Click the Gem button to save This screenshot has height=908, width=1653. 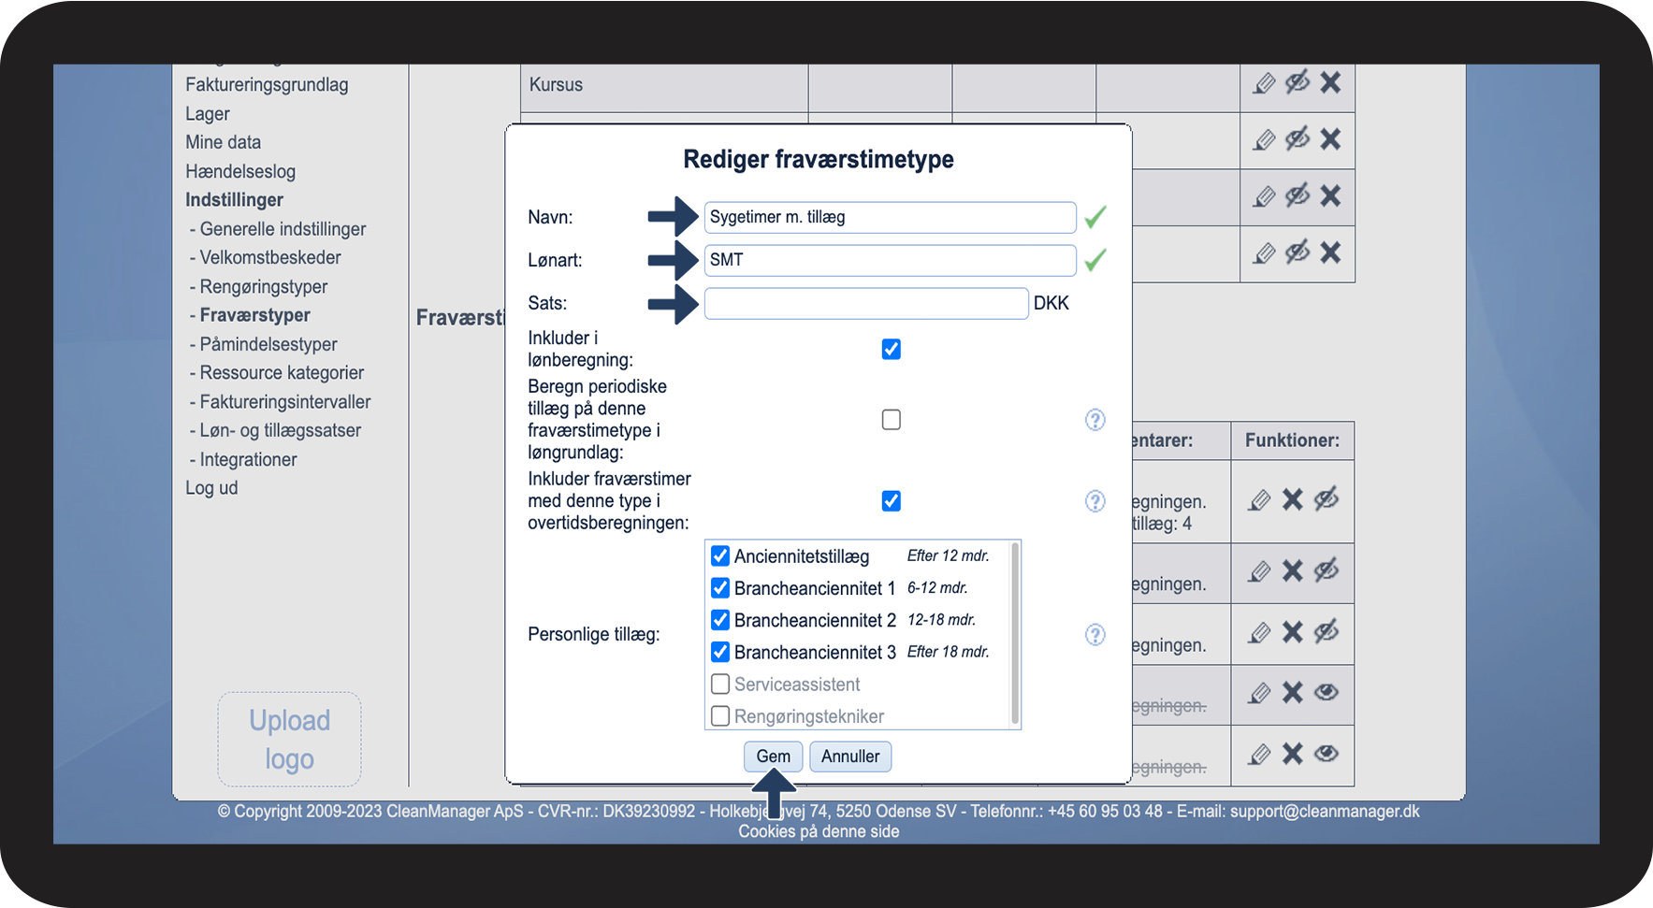773,757
